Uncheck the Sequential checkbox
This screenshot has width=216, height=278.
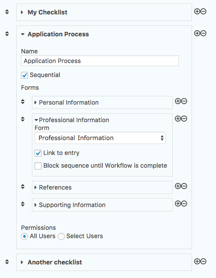24,75
